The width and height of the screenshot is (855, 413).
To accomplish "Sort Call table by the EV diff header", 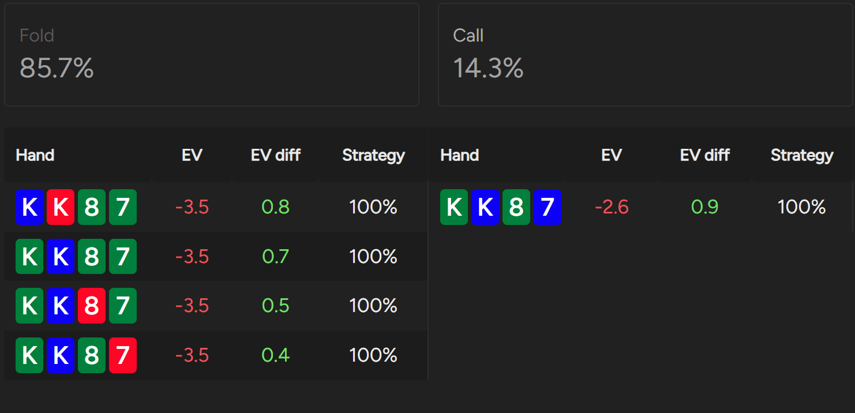I will click(x=705, y=155).
